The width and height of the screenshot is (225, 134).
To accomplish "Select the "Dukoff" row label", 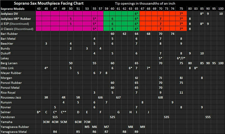I will coord(6,53).
